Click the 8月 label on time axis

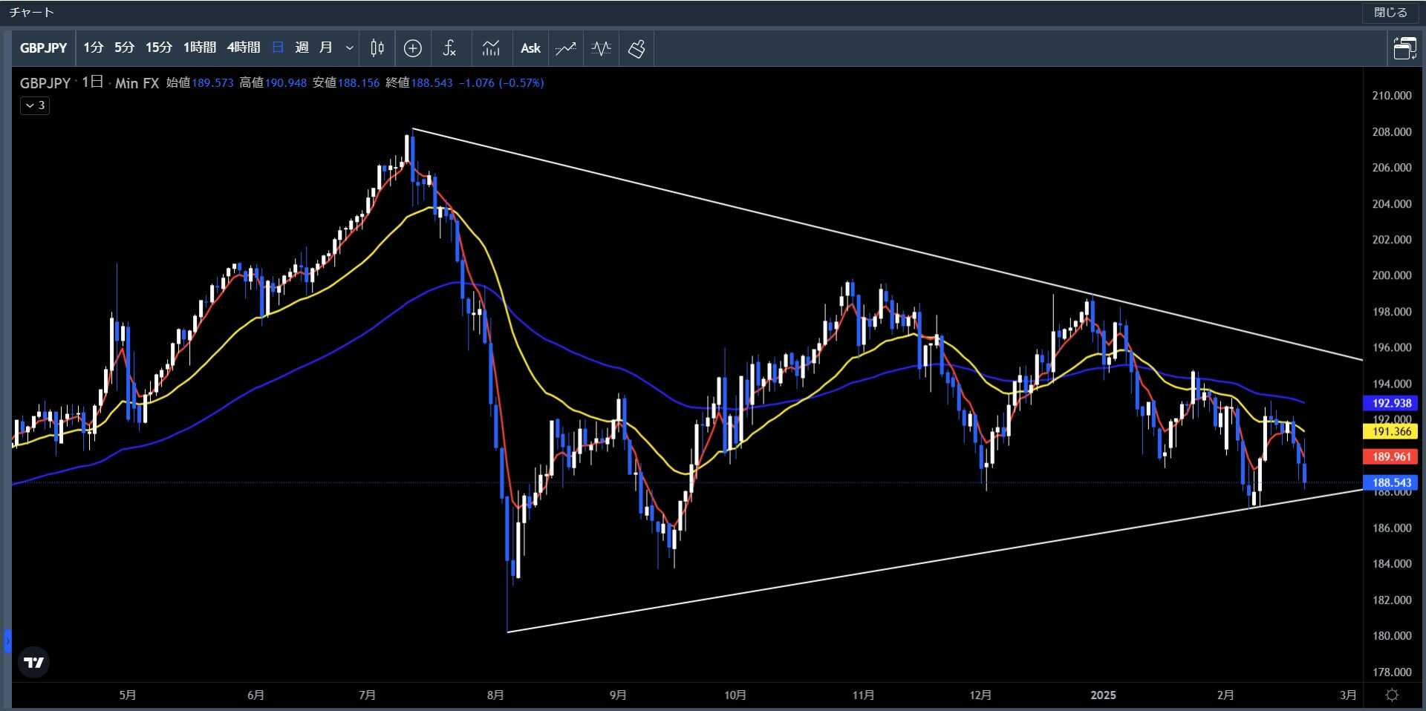point(495,695)
